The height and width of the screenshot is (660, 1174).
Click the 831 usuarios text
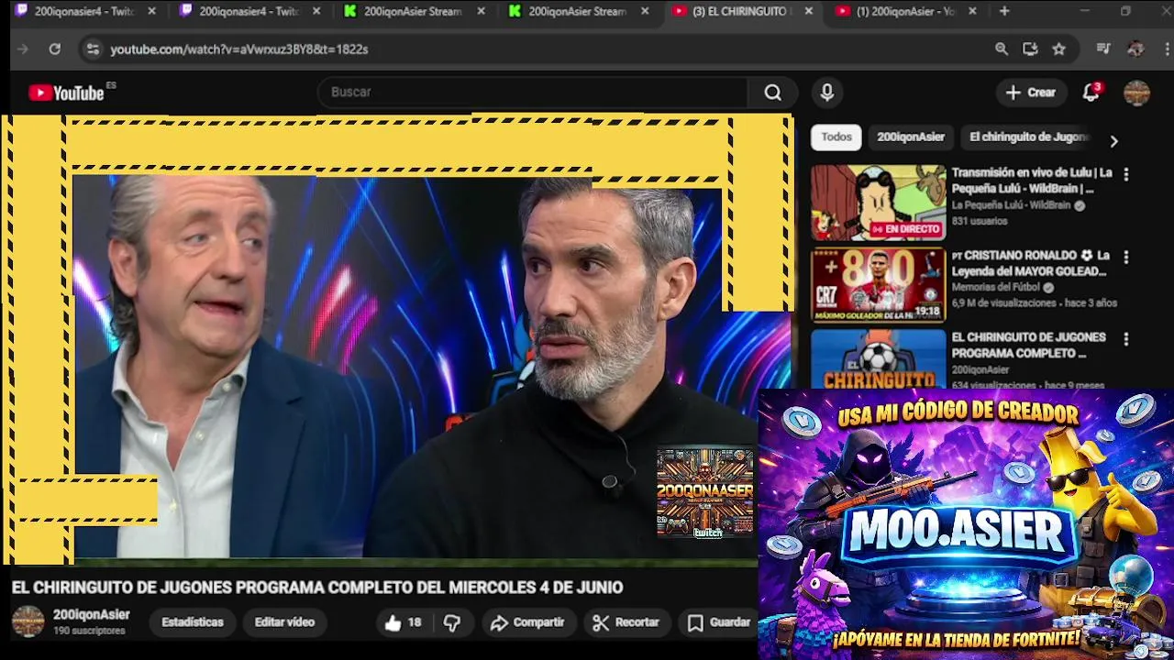coord(979,221)
